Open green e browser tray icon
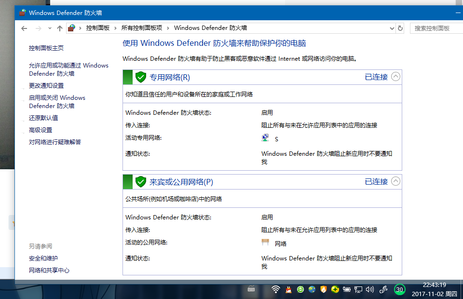The width and height of the screenshot is (463, 299). (x=300, y=289)
